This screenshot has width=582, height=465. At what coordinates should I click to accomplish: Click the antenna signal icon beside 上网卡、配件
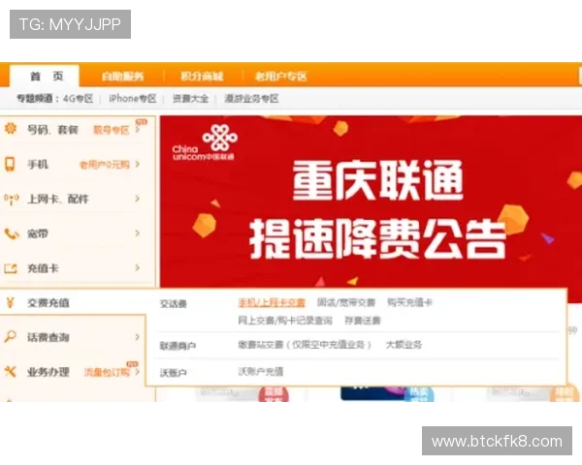11,199
